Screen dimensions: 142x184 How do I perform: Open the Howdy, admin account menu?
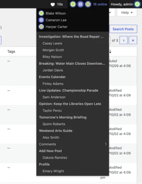coord(122,4)
